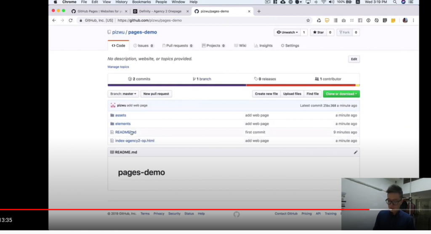View the 1 branch link
The image size is (431, 234).
[202, 79]
